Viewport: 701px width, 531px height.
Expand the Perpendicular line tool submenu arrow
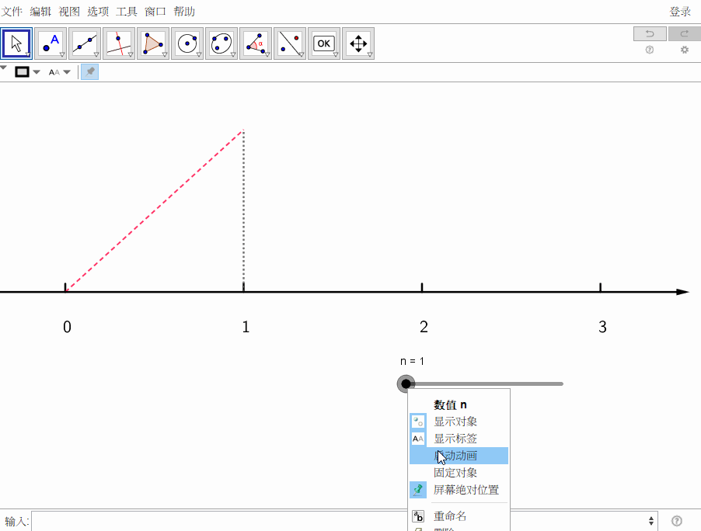pyautogui.click(x=131, y=54)
